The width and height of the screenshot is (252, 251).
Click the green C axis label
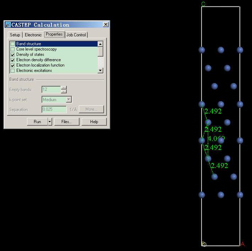coord(203,4)
